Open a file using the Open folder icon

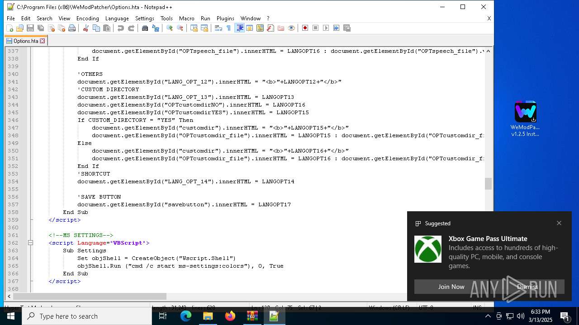tap(20, 28)
